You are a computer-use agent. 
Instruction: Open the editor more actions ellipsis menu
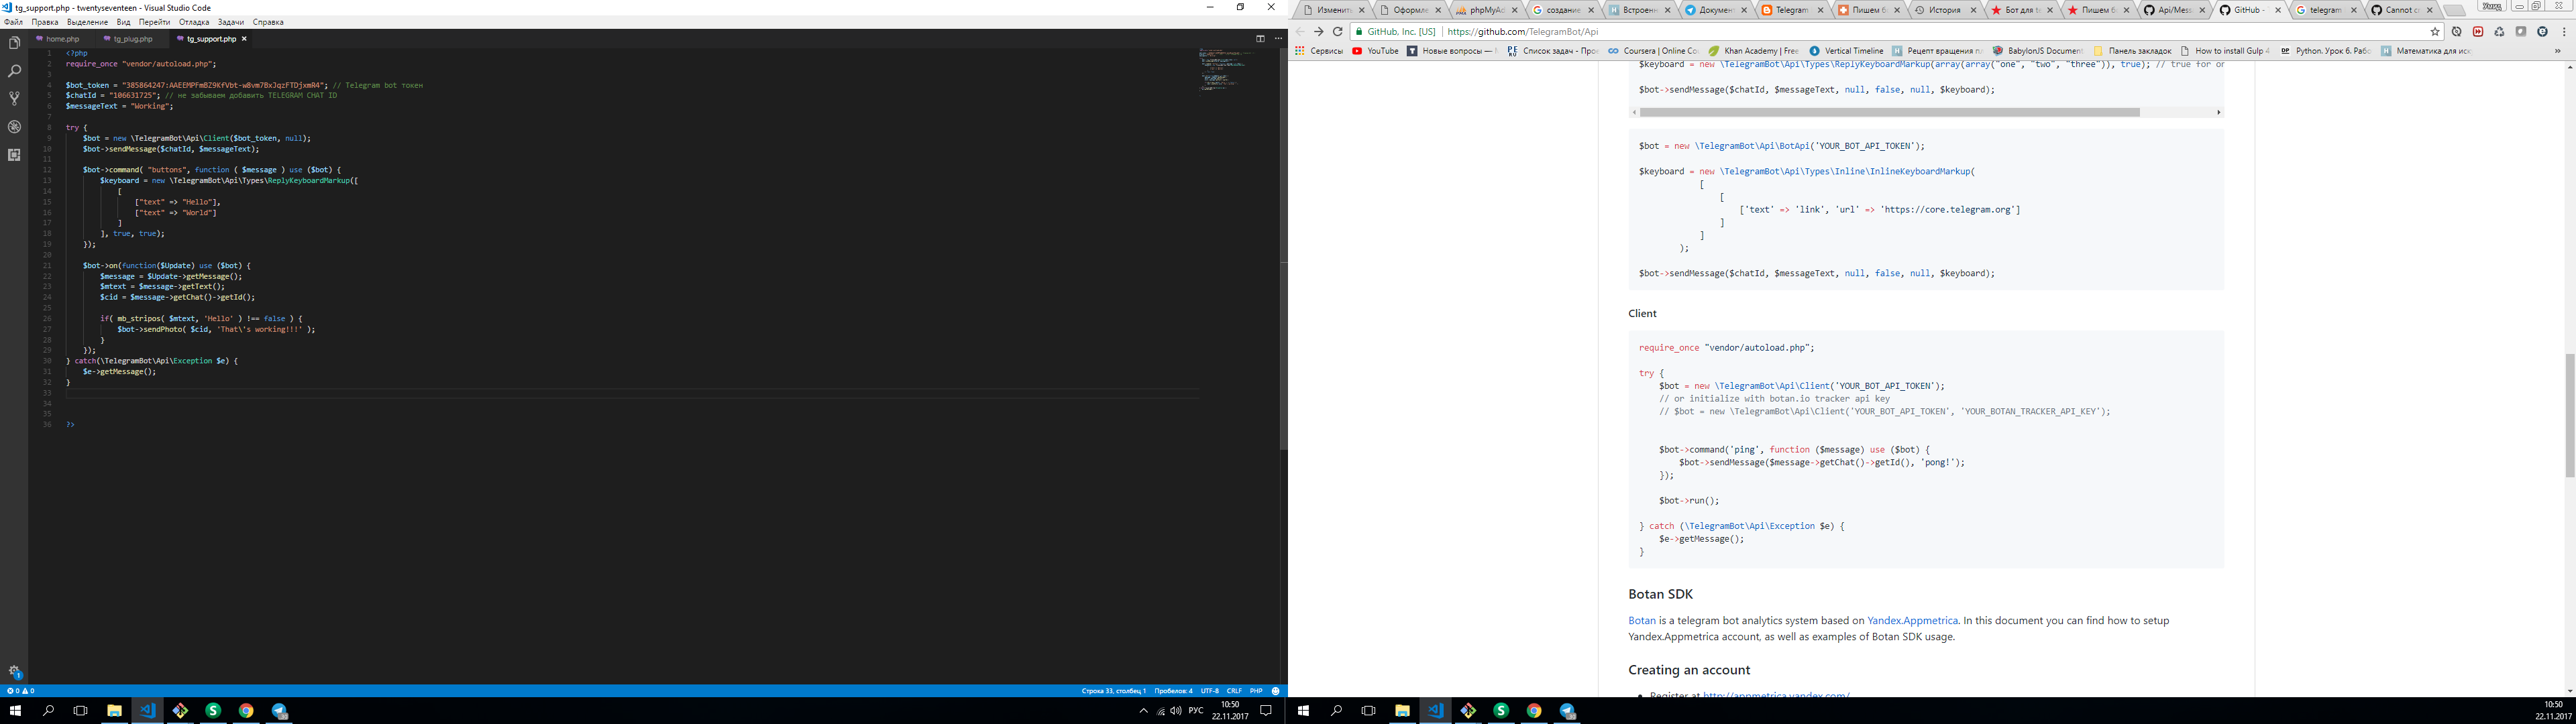tap(1278, 39)
